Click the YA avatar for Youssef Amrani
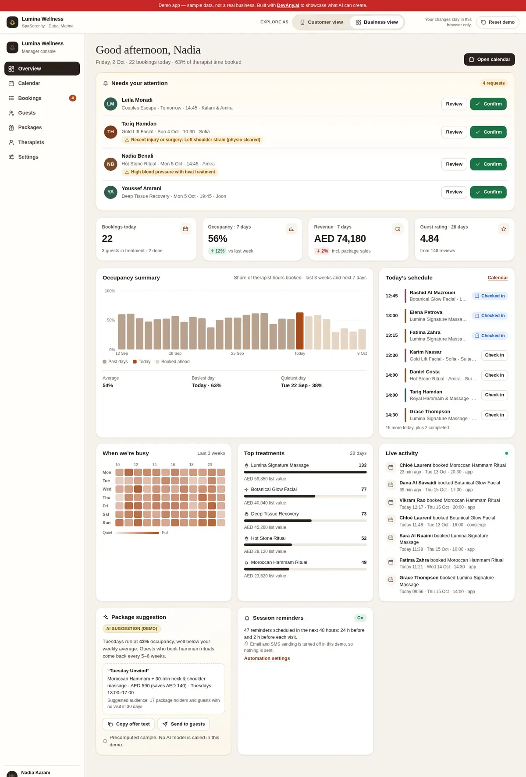Screen dimensions: 526x777 pyautogui.click(x=110, y=192)
